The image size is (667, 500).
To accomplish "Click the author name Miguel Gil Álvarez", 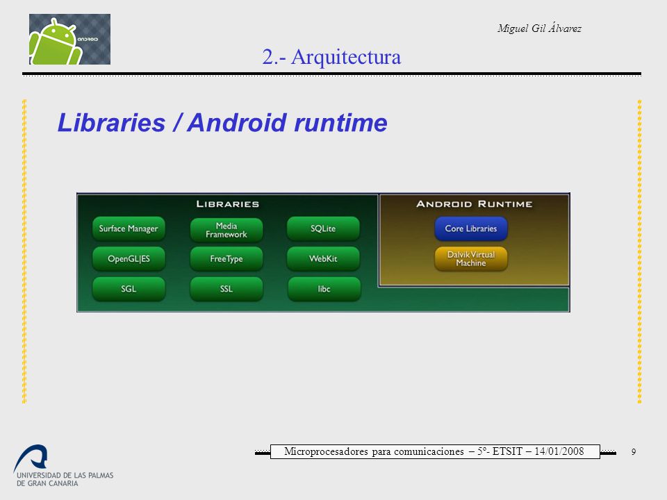I will 539,28.
